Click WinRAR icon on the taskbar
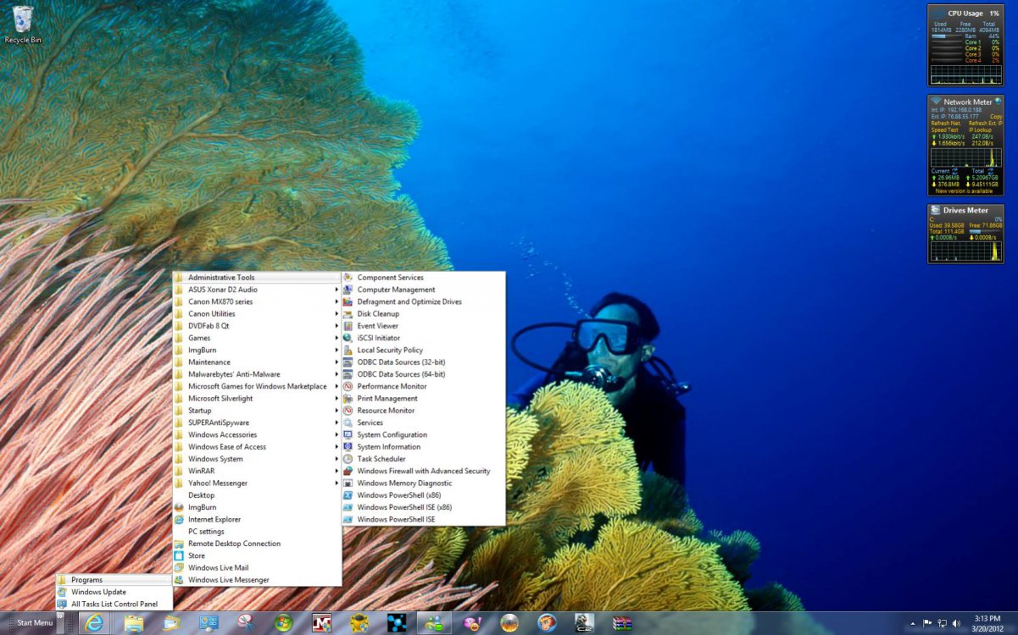 coord(623,623)
